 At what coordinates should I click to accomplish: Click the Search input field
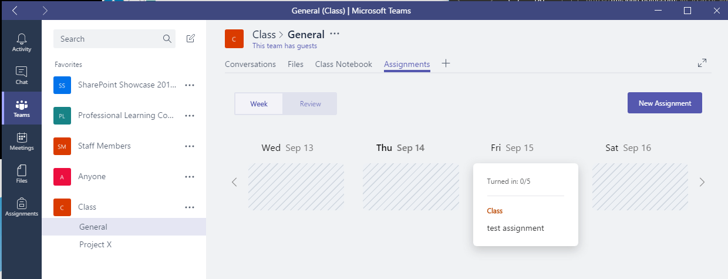point(114,39)
